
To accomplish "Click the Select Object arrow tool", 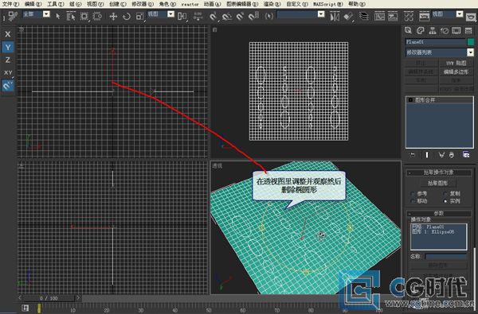I will click(x=58, y=16).
